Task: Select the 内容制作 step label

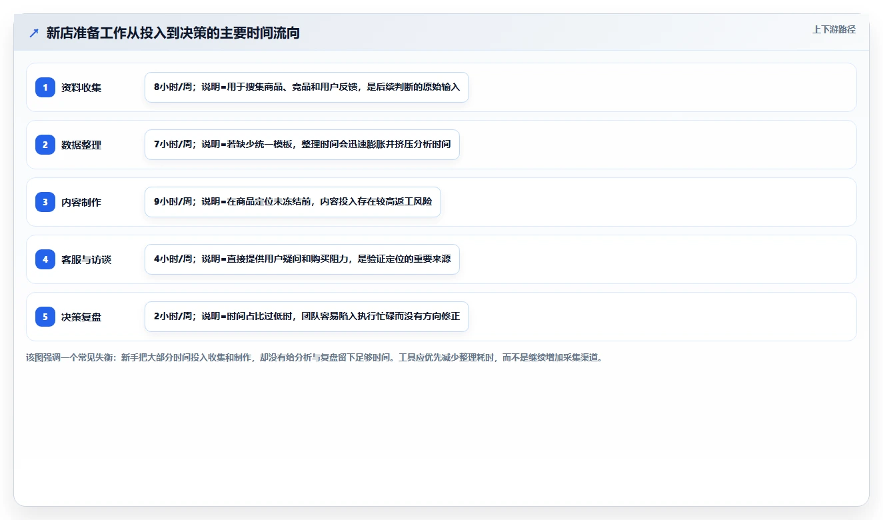Action: pyautogui.click(x=81, y=202)
